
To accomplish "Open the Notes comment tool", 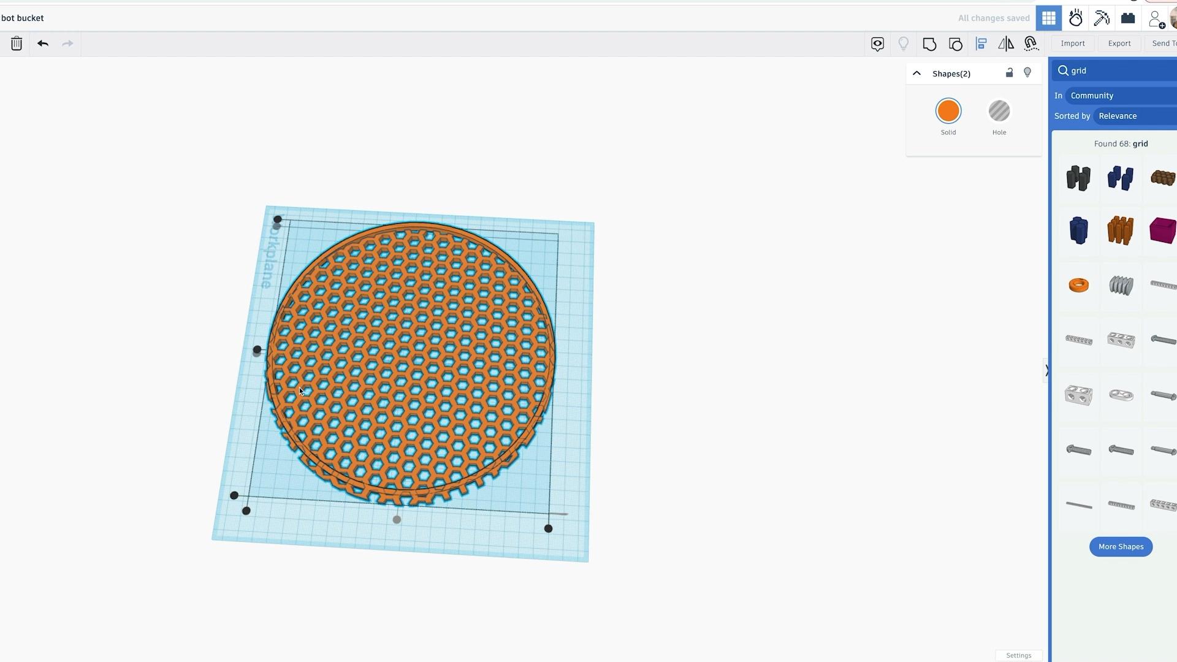I will point(877,44).
